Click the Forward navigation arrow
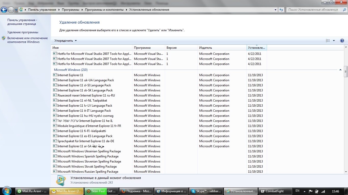 [11, 10]
